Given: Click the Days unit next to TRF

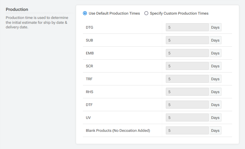Looking at the screenshot, I should coord(215,79).
